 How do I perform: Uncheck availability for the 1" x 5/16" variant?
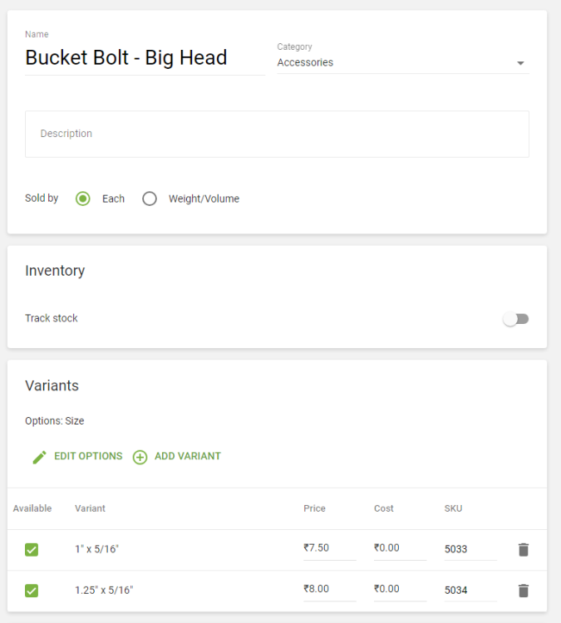tap(32, 549)
